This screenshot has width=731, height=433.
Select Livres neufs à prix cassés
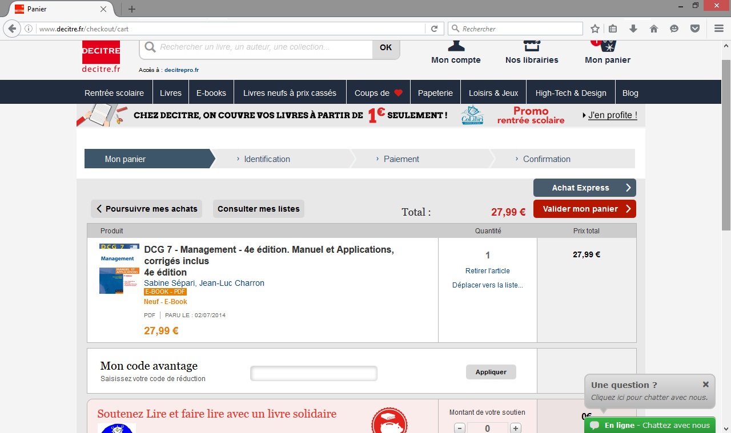coord(290,93)
